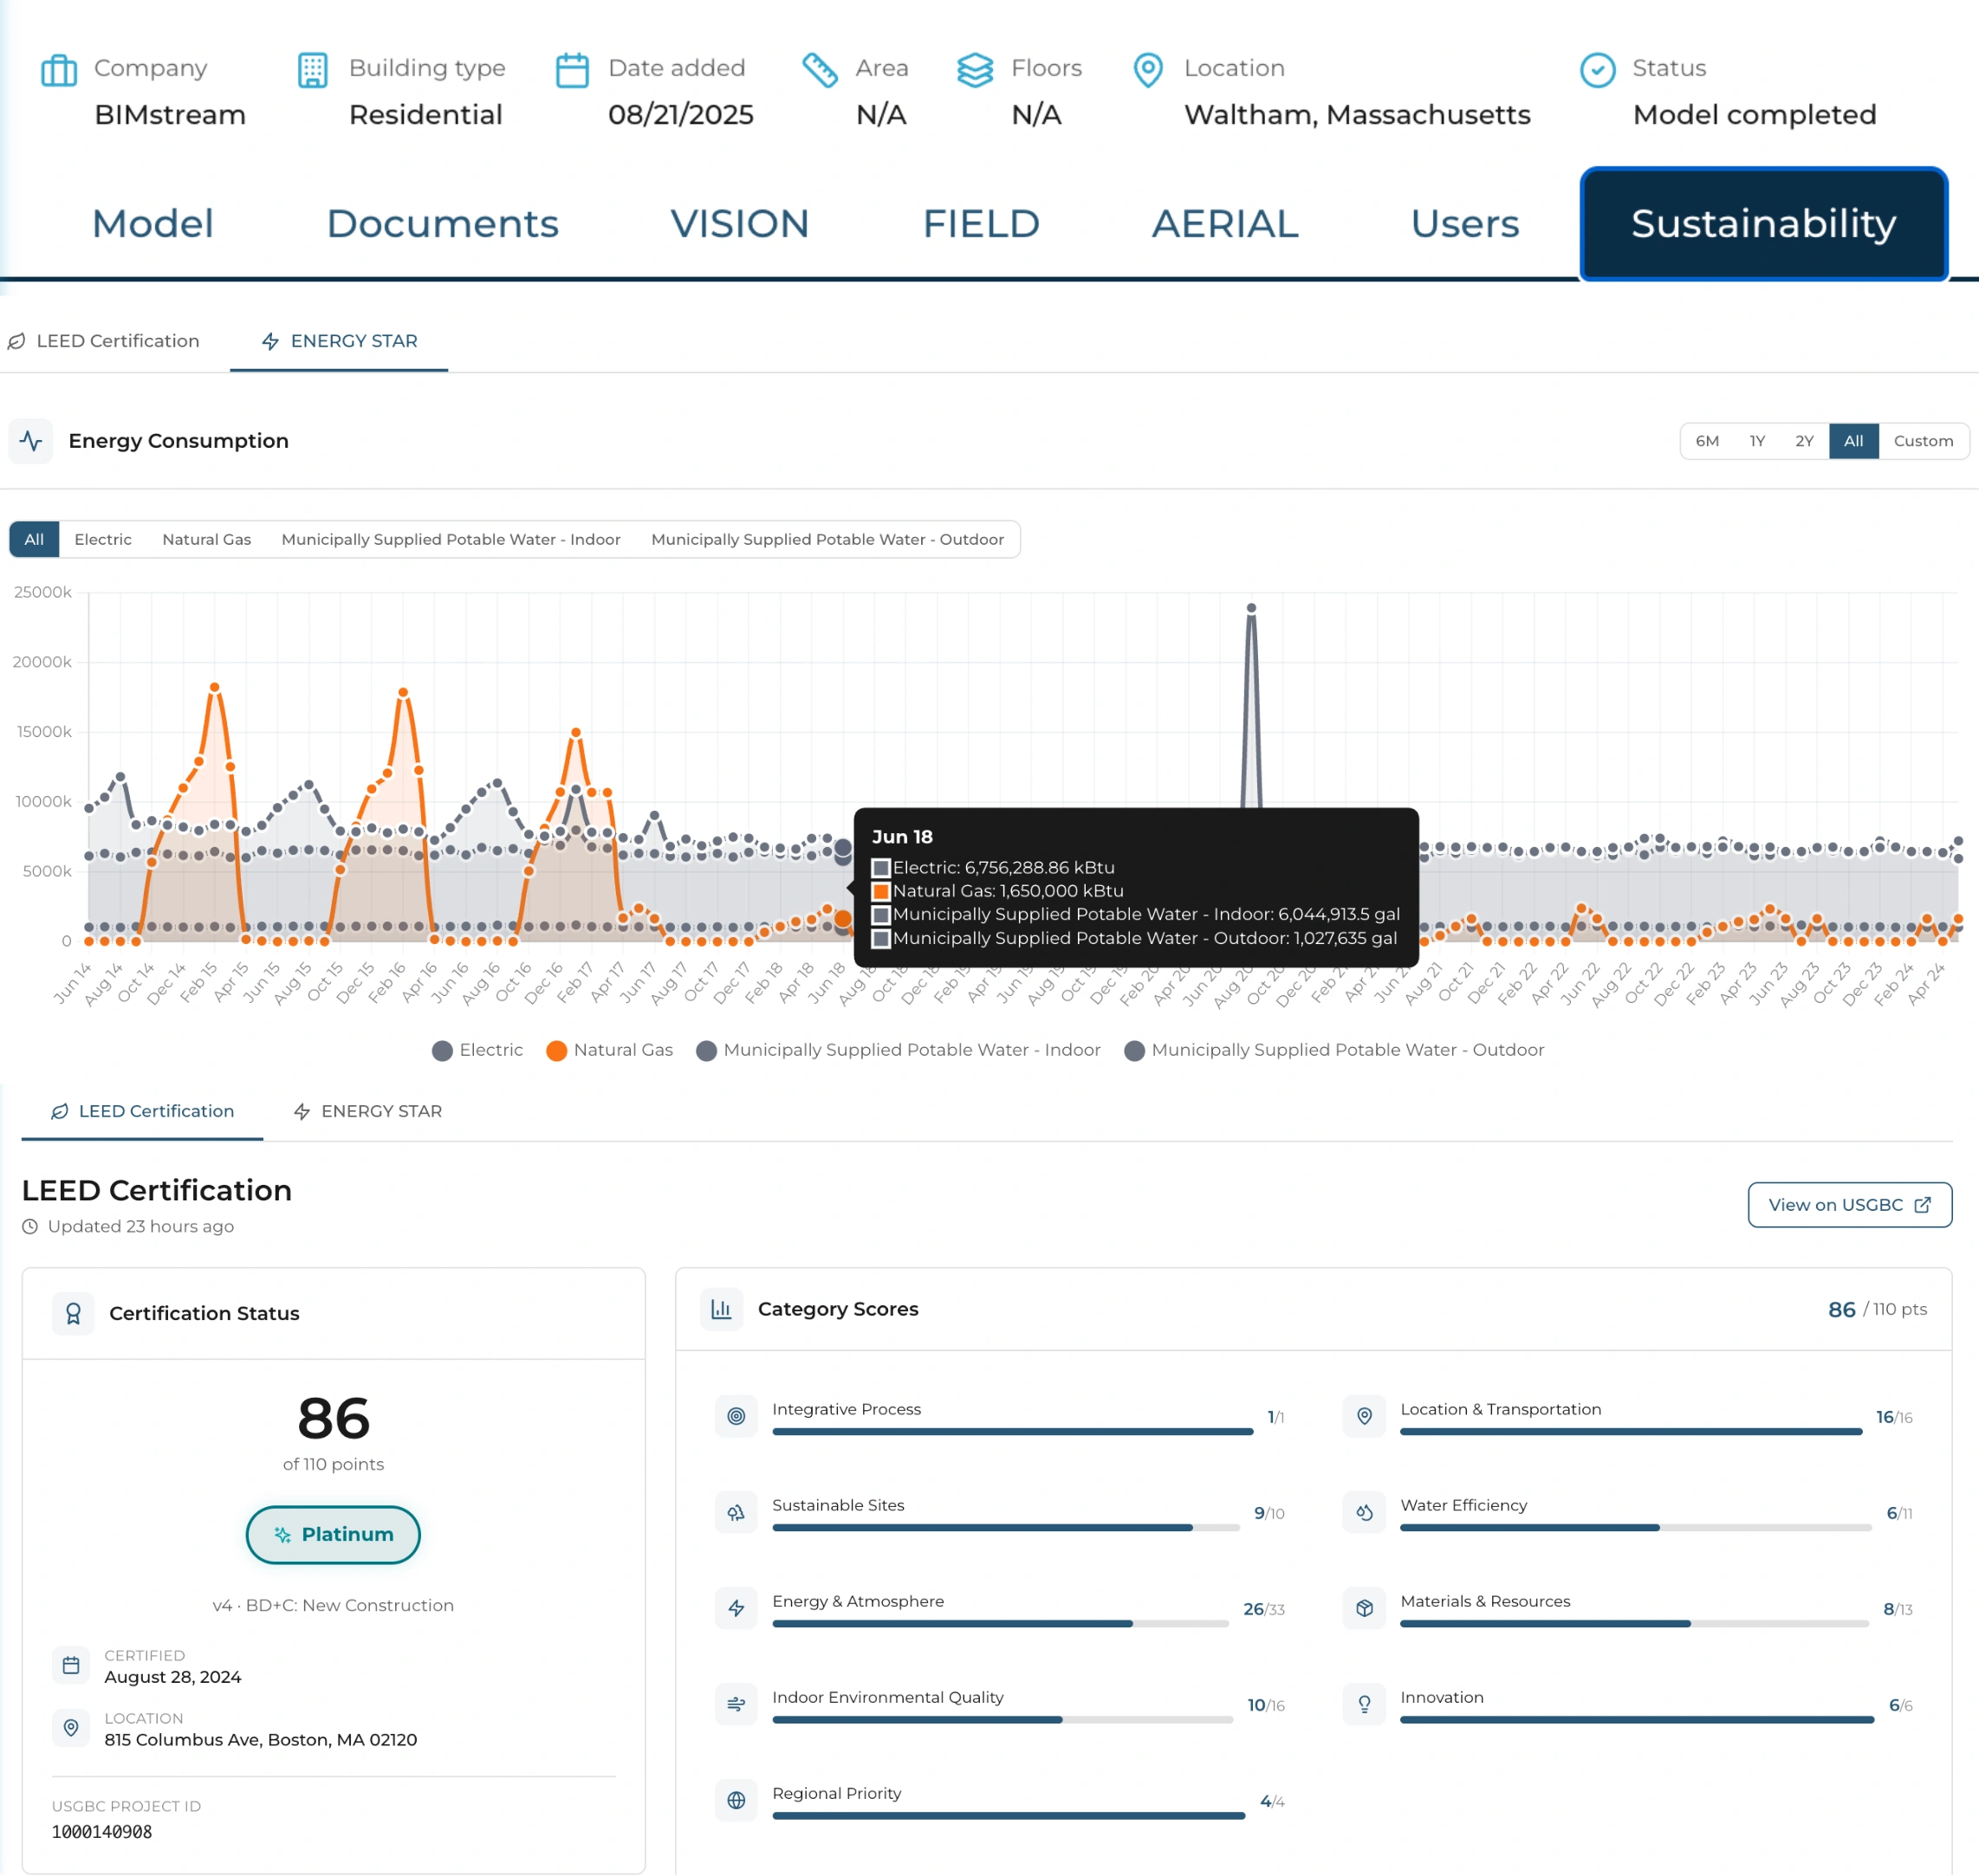Select the Municipally Supplied Potable Water - Outdoor filter
Viewport: 1979px width, 1876px height.
[827, 539]
